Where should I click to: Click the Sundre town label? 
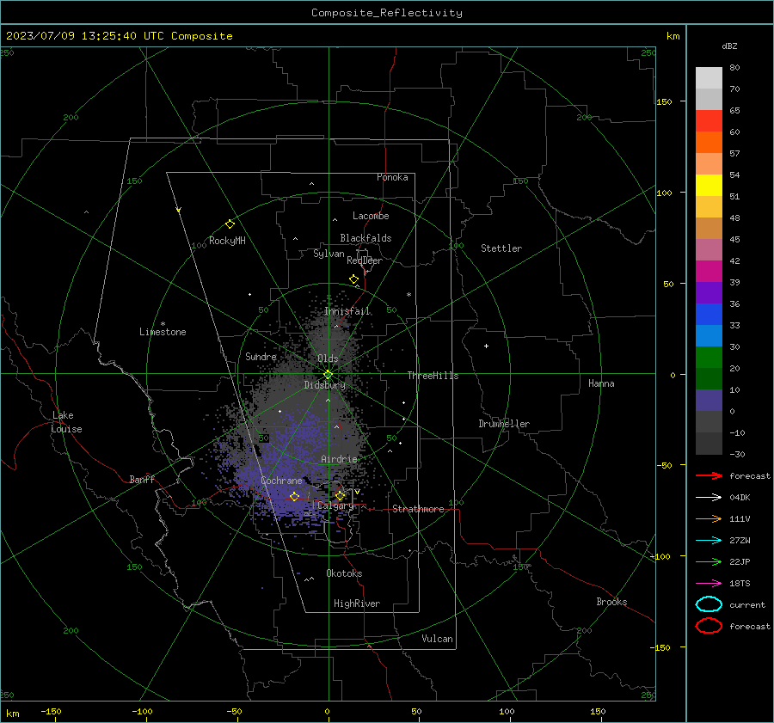click(x=261, y=357)
